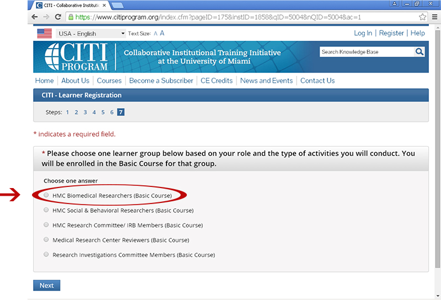This screenshot has width=441, height=300.
Task: Click the Log In link
Action: point(363,33)
